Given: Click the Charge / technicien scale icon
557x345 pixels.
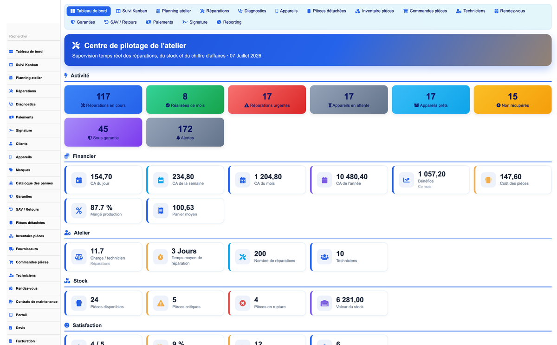Looking at the screenshot, I should (79, 257).
